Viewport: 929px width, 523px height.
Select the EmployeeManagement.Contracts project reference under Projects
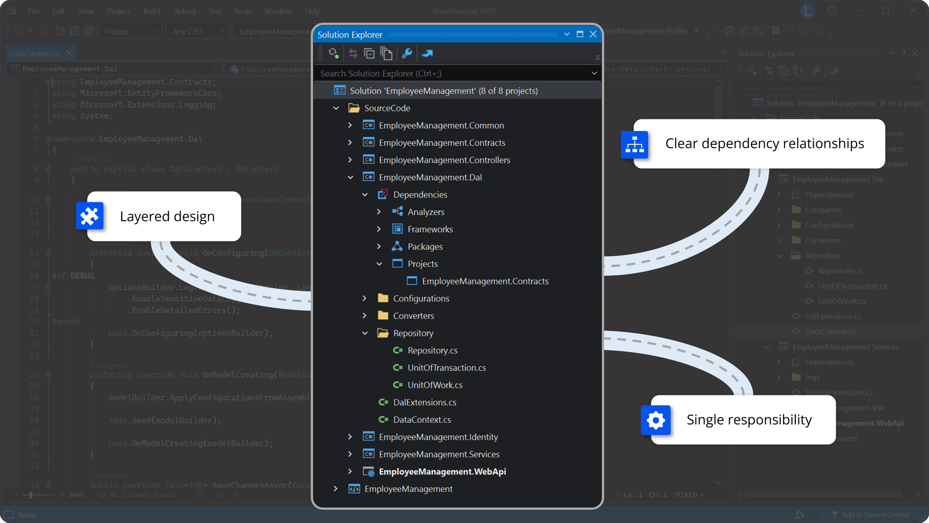[x=485, y=281]
